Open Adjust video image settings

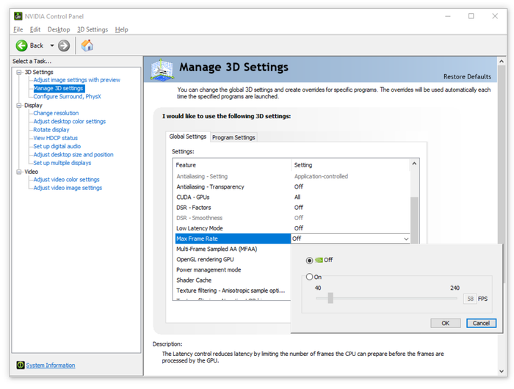click(x=68, y=188)
